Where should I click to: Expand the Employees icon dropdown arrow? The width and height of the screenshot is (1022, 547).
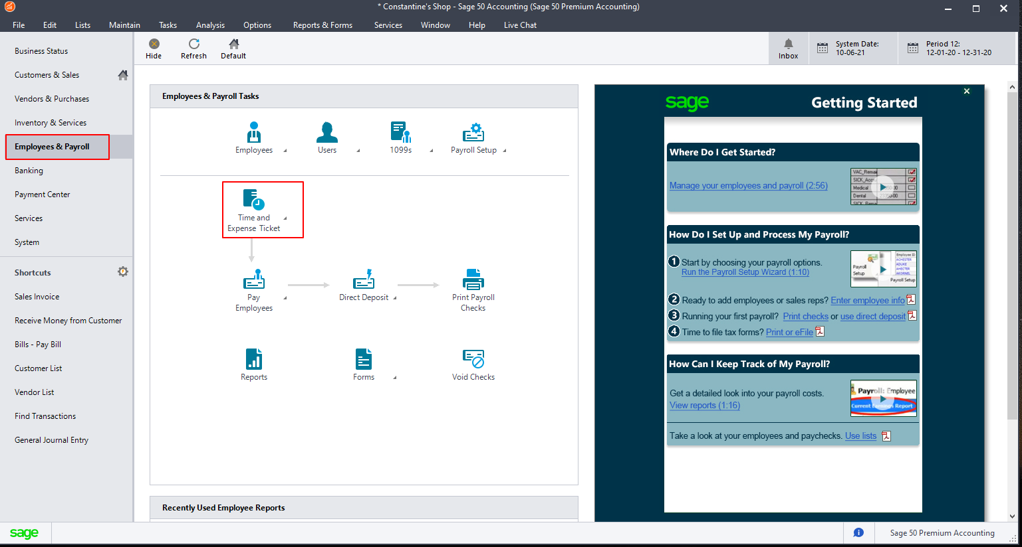point(285,151)
